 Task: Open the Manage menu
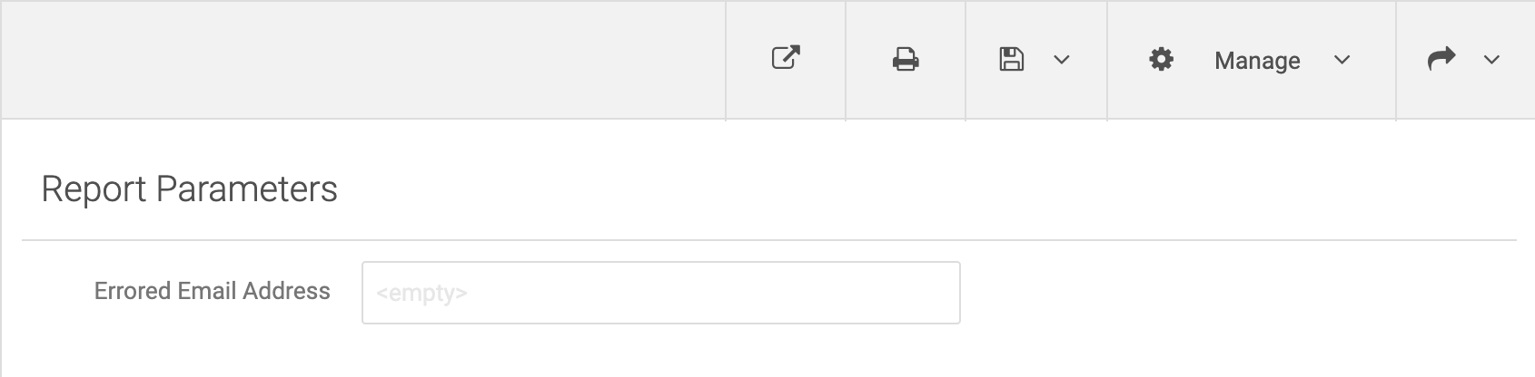pyautogui.click(x=1251, y=60)
